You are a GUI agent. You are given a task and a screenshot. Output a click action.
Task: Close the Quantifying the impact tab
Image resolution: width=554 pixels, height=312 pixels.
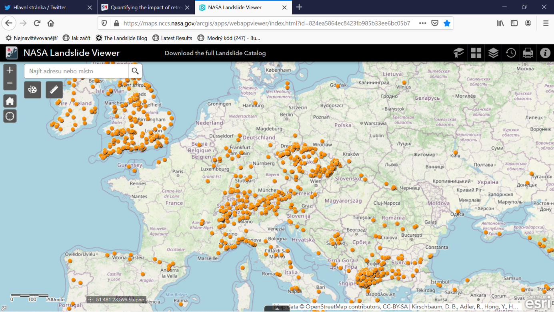tap(187, 8)
